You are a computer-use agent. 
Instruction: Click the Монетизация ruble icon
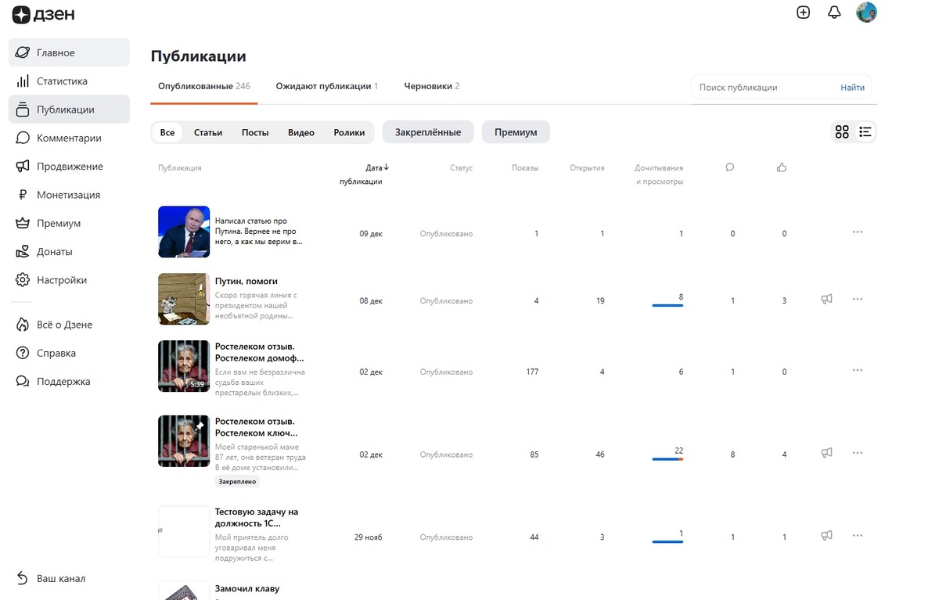[23, 195]
